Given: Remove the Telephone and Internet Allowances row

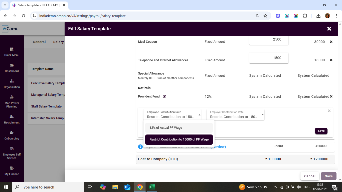Looking at the screenshot, I should (331, 60).
